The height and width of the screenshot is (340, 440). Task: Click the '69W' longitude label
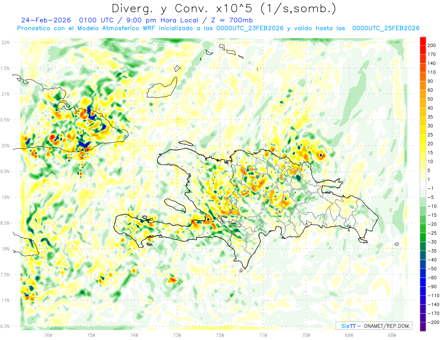pos(349,335)
